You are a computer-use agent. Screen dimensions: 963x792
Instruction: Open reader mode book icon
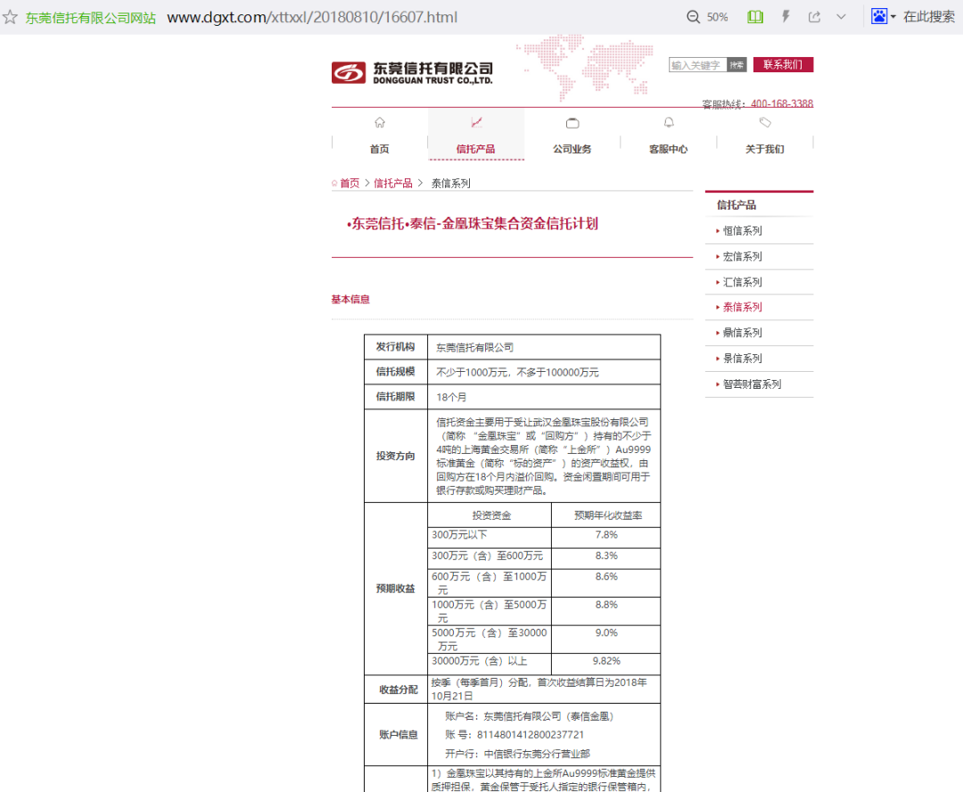[x=755, y=17]
